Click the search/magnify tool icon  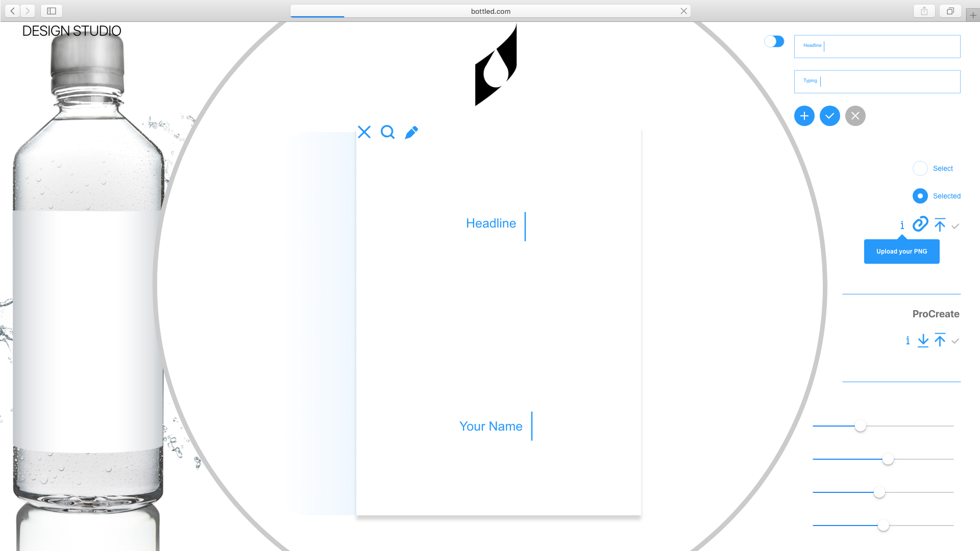(388, 132)
